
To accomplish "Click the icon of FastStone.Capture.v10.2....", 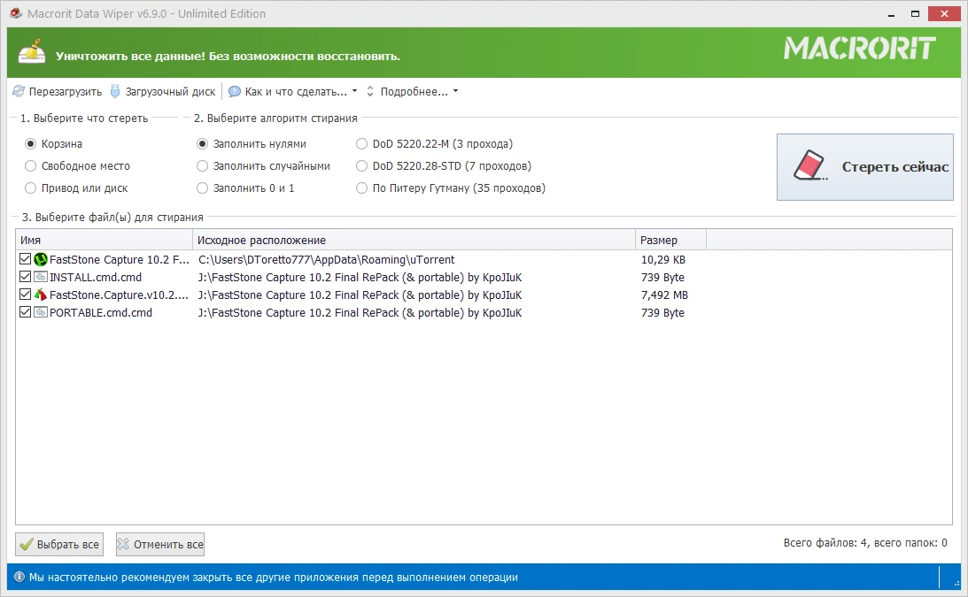I will [x=41, y=295].
